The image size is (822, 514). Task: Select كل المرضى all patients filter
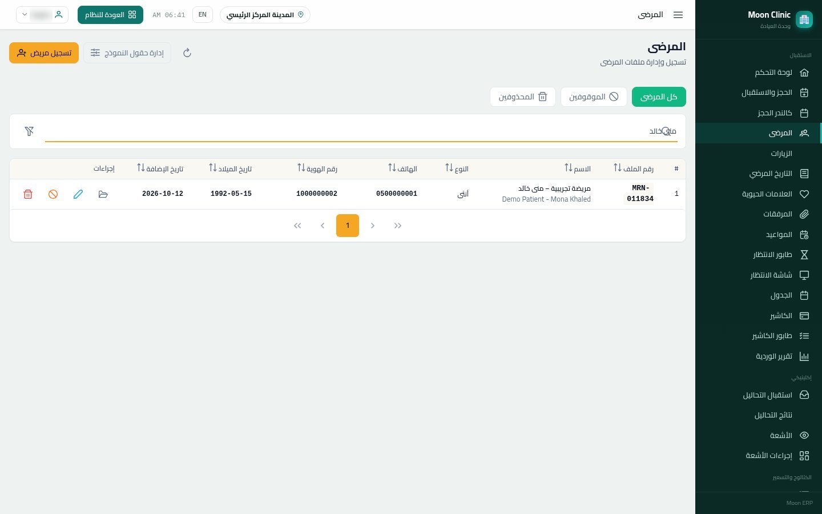pyautogui.click(x=659, y=97)
